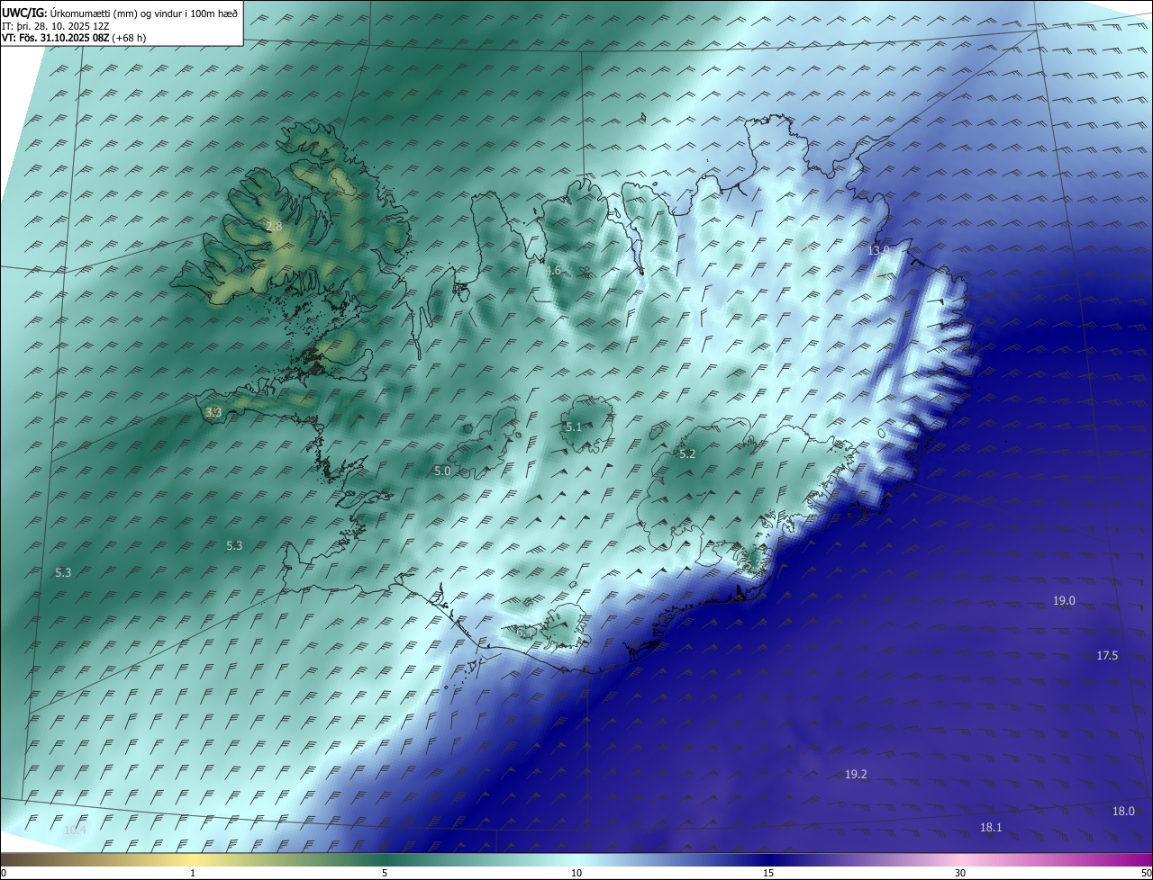Click the "50" tick label on the color scale

[x=1145, y=873]
